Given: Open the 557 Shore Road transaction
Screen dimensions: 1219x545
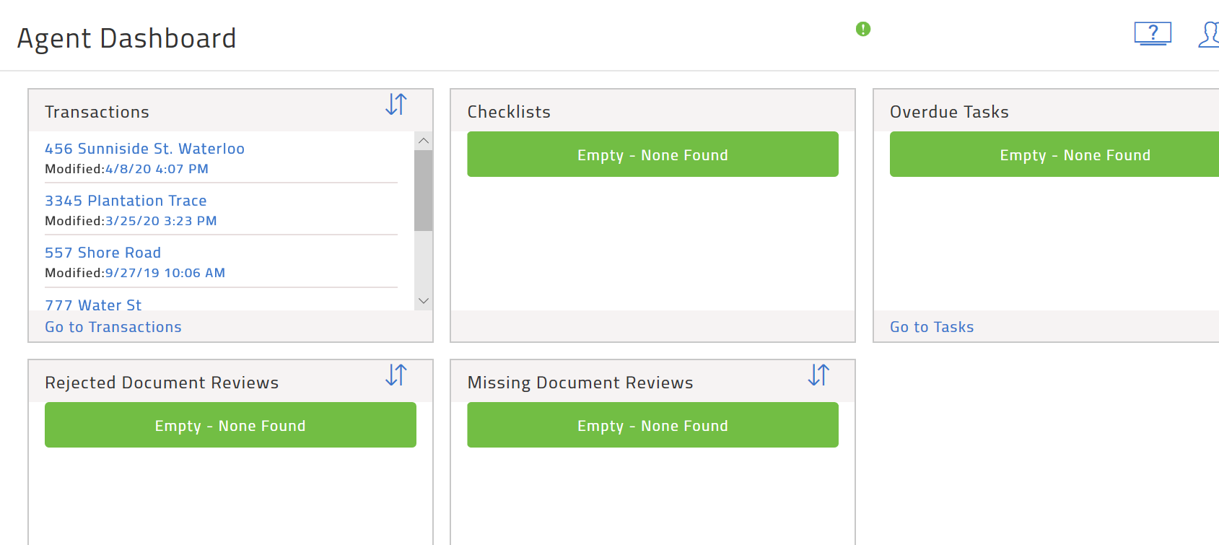Looking at the screenshot, I should click(102, 253).
